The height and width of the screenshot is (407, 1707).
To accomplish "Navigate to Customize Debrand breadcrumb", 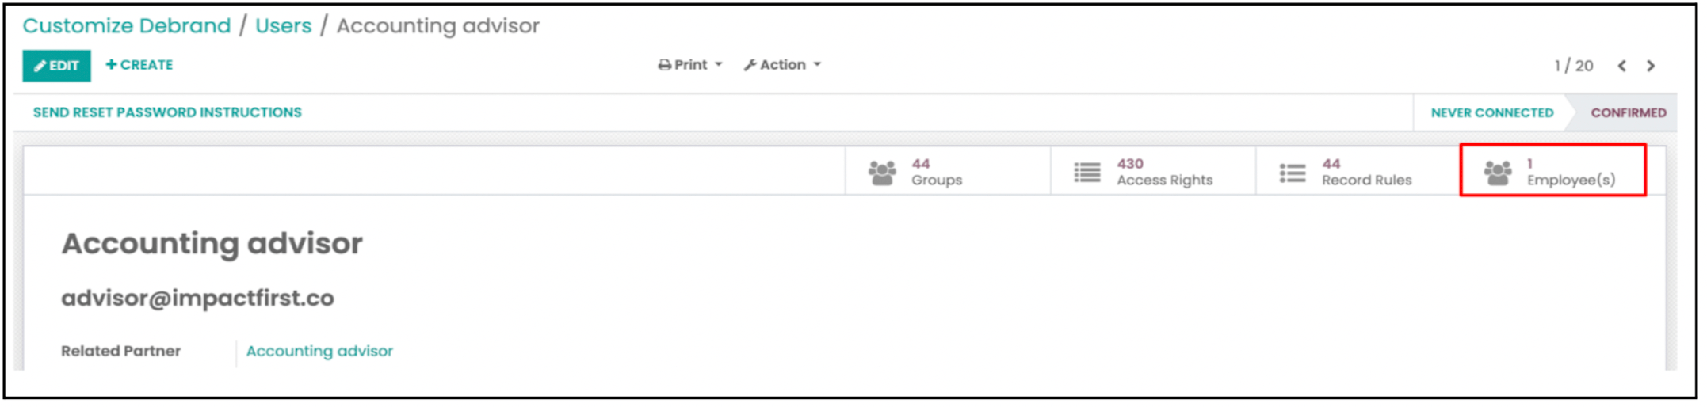I will [127, 26].
